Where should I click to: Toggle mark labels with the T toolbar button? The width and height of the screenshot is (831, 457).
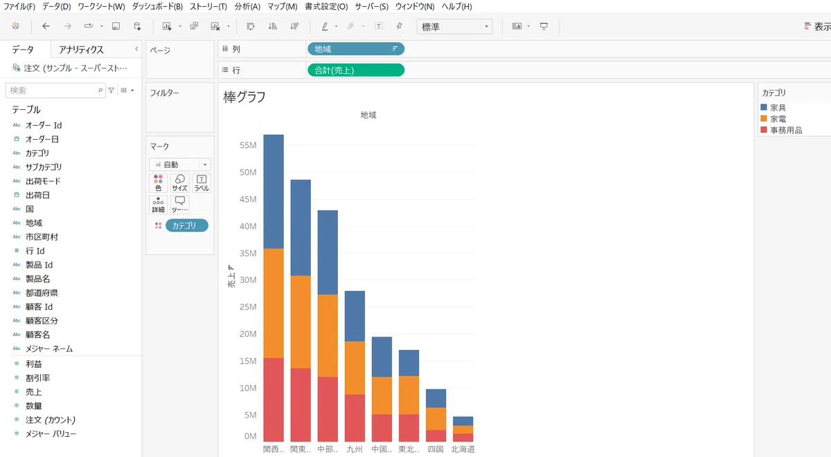(x=379, y=26)
